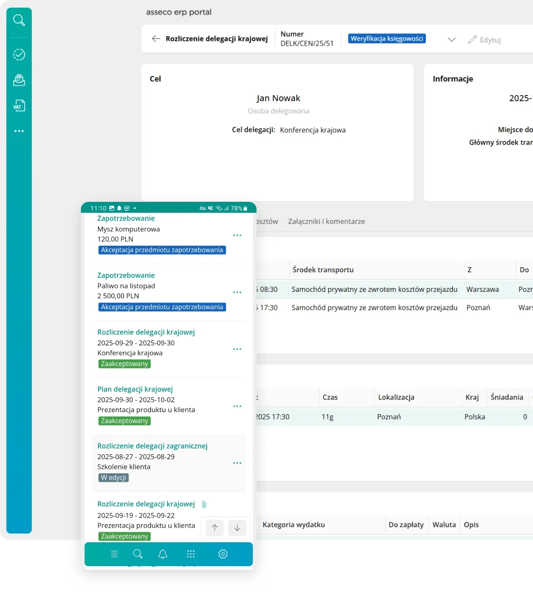
Task: Open options menu for Mysz komputerowa request
Action: click(x=237, y=235)
